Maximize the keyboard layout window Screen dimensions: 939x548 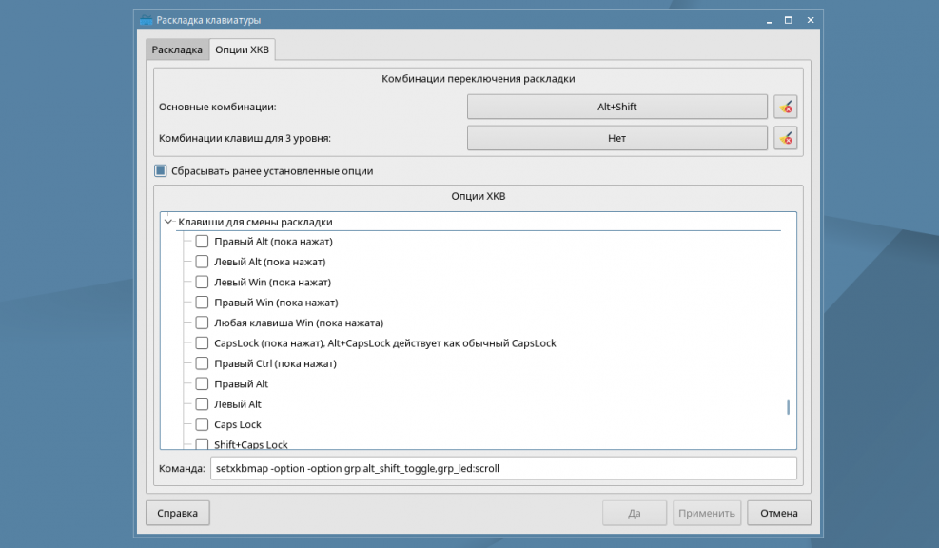coord(788,20)
